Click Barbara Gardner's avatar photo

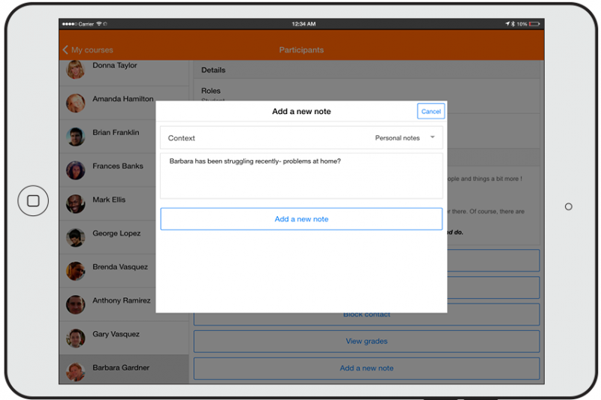coord(76,372)
